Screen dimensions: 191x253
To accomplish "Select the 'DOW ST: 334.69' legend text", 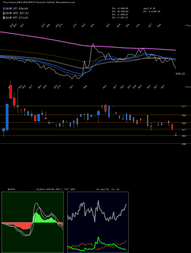I will (17, 8).
